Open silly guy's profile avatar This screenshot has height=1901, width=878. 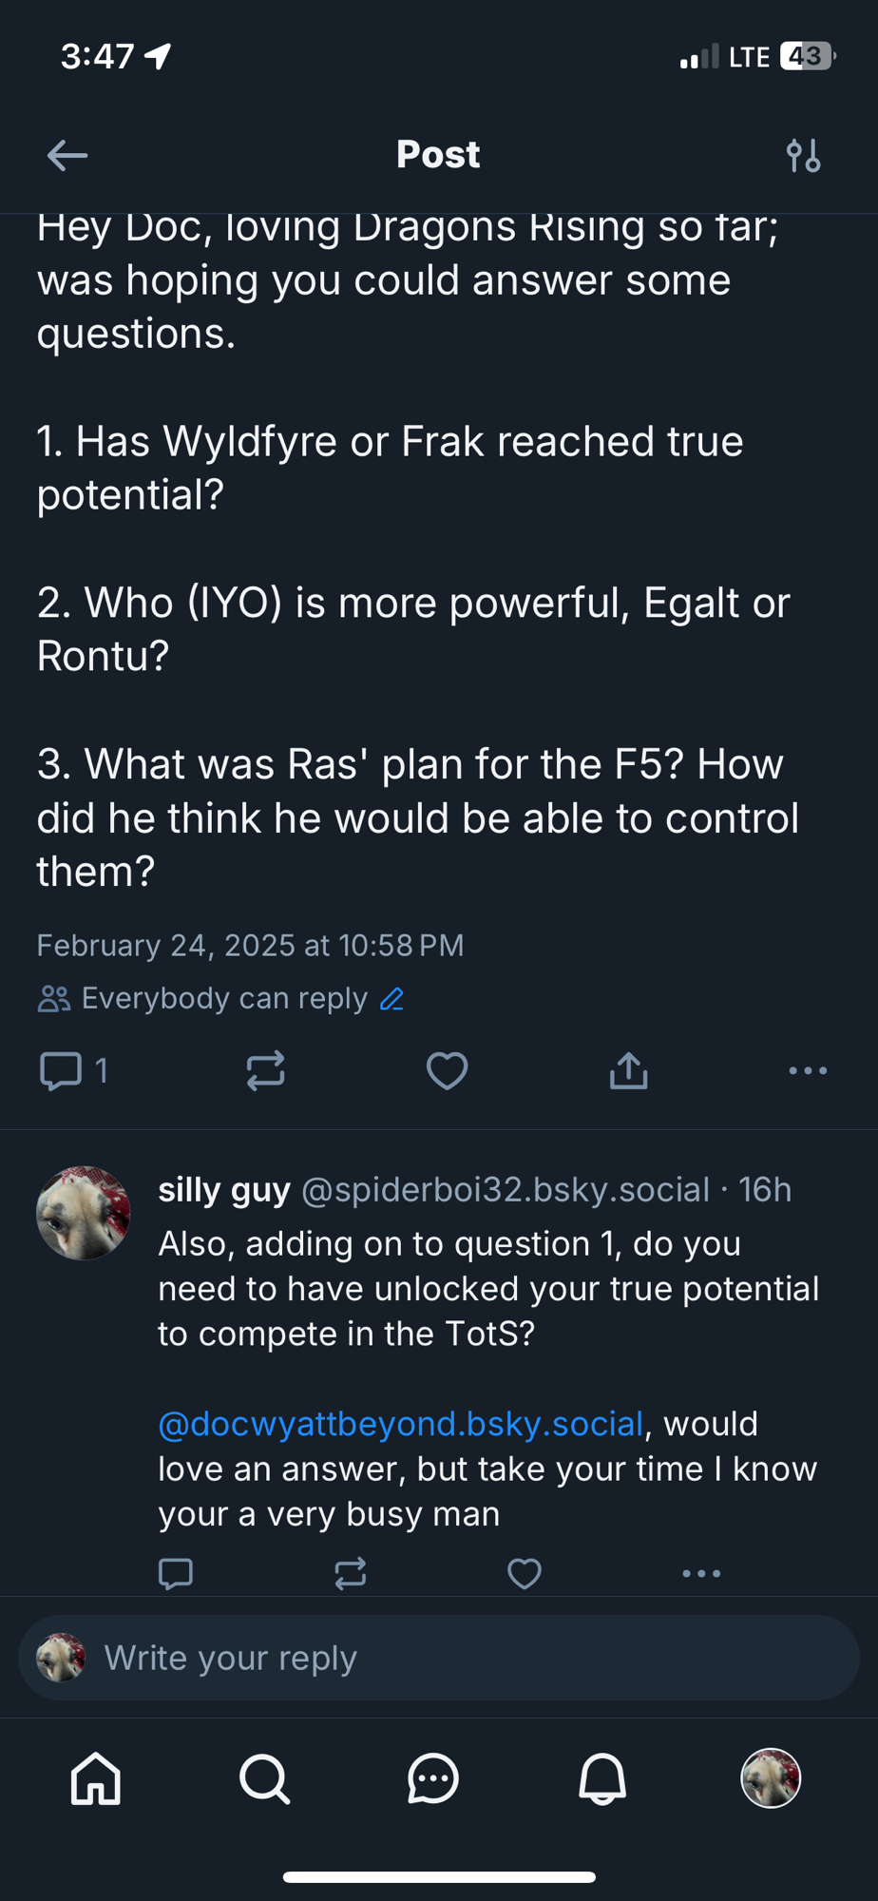click(x=84, y=1213)
